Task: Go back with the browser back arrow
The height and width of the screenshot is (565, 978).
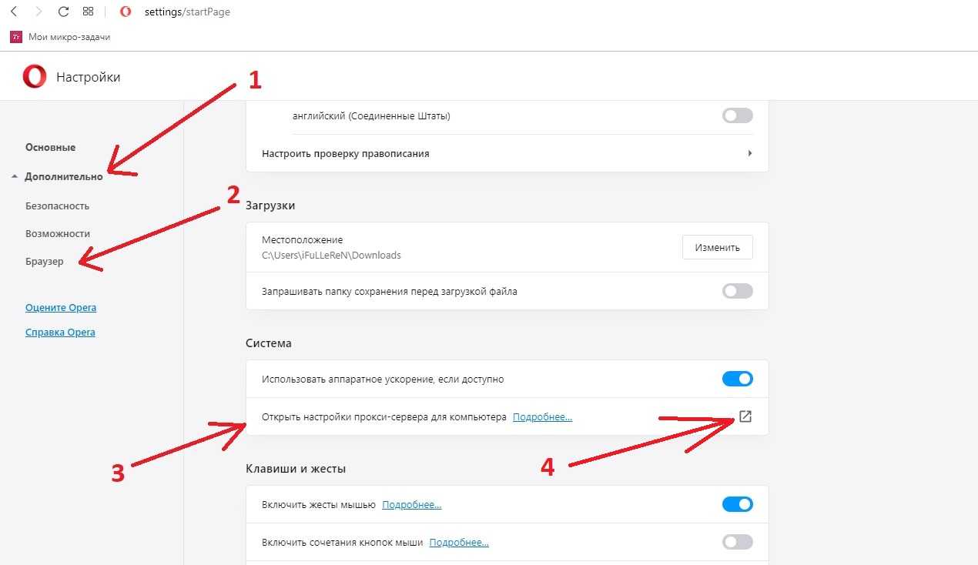Action: tap(14, 12)
